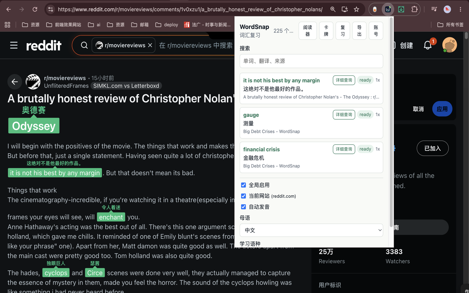Viewport: 469px width, 293px height.
Task: Click 详细查询 for 'gauge'
Action: pos(344,115)
